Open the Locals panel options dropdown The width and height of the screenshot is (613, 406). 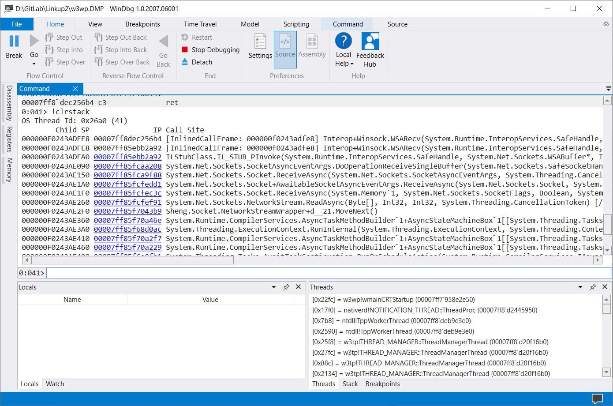click(x=274, y=287)
